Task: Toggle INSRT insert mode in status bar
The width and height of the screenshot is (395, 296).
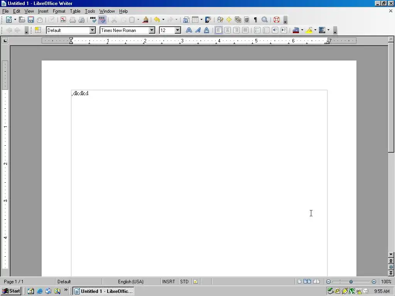Action: (169, 282)
